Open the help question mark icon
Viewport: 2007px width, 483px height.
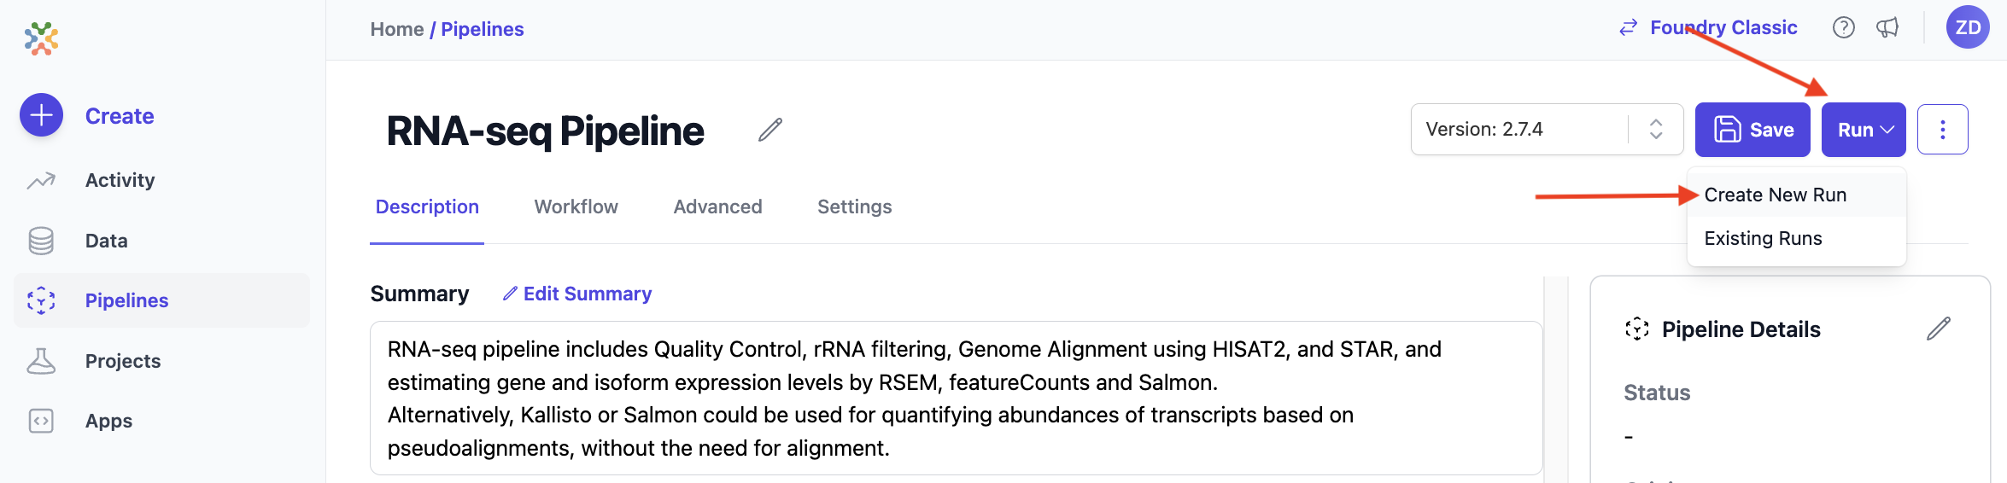point(1843,28)
